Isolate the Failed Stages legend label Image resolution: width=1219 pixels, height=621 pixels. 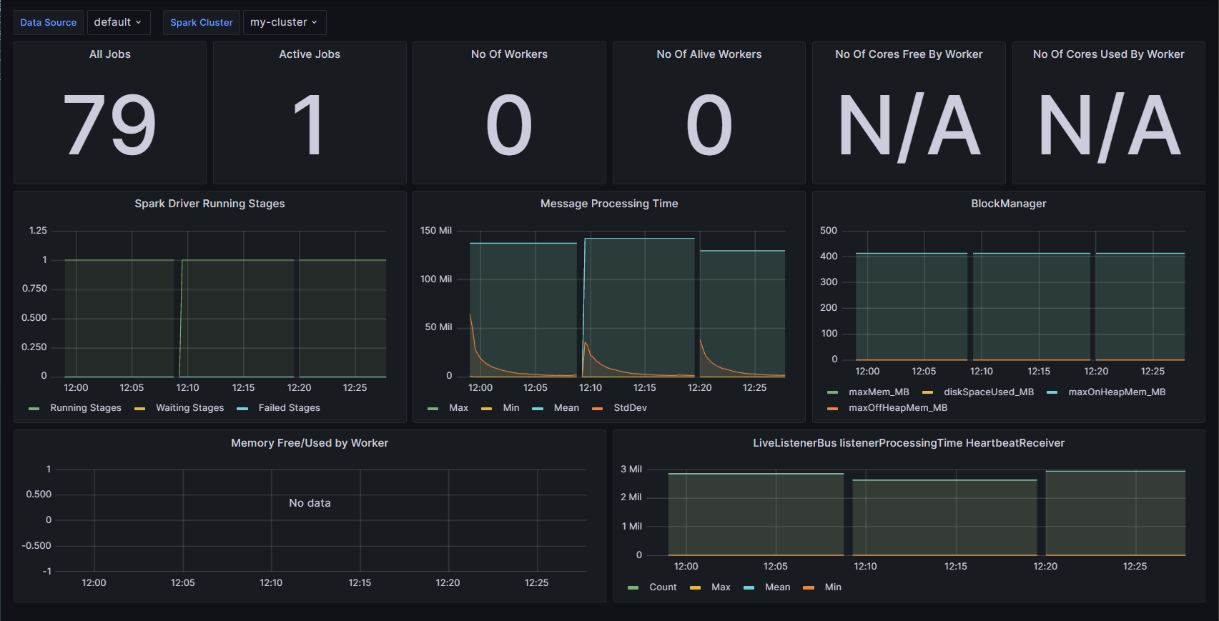point(289,408)
